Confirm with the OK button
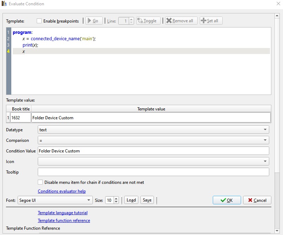The width and height of the screenshot is (283, 235). pos(227,200)
